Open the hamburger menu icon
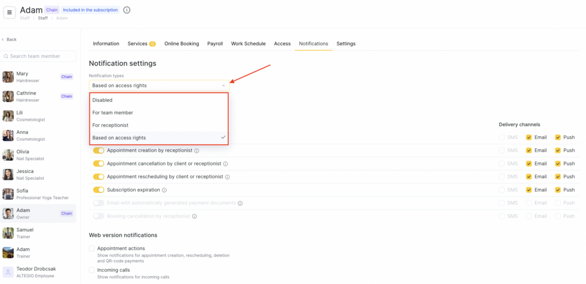The height and width of the screenshot is (284, 586). (10, 13)
